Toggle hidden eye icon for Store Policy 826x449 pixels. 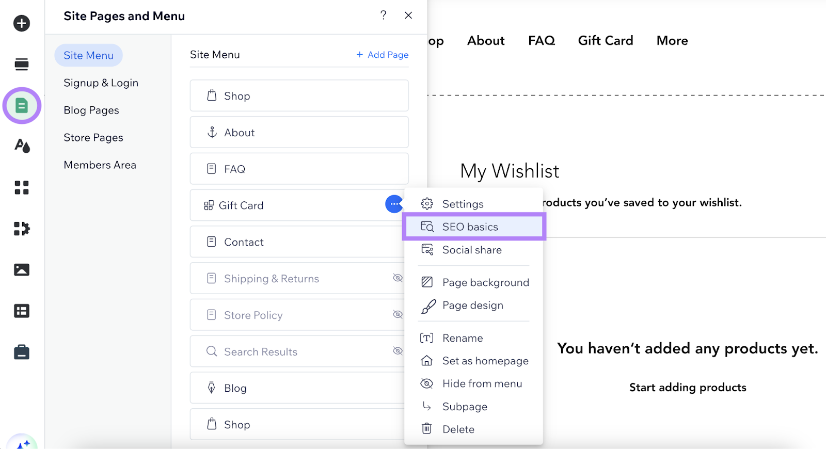click(397, 314)
